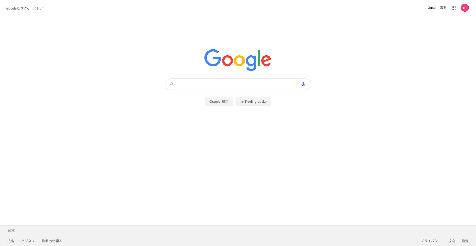The height and width of the screenshot is (246, 476).
Task: Click the I'm Feeling Lucky button
Action: (253, 102)
